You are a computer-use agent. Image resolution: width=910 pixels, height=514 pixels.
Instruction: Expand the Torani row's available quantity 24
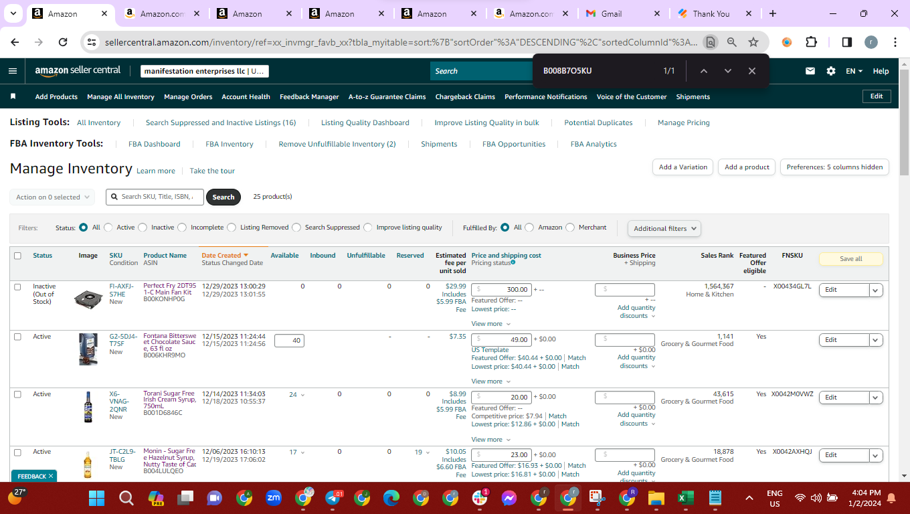pyautogui.click(x=296, y=395)
